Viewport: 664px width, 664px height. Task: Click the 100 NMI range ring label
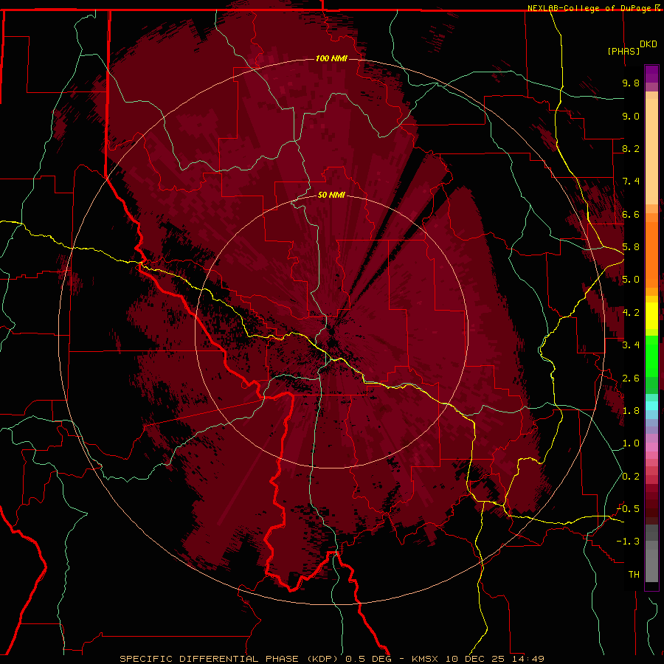coord(331,58)
